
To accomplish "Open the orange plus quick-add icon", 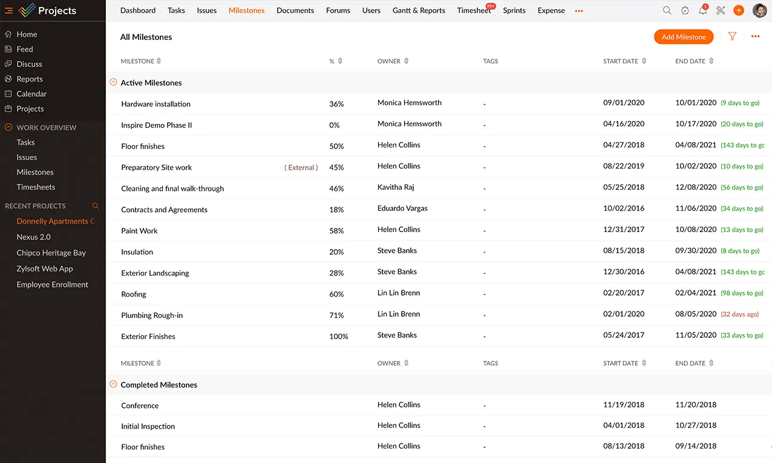I will click(x=738, y=10).
